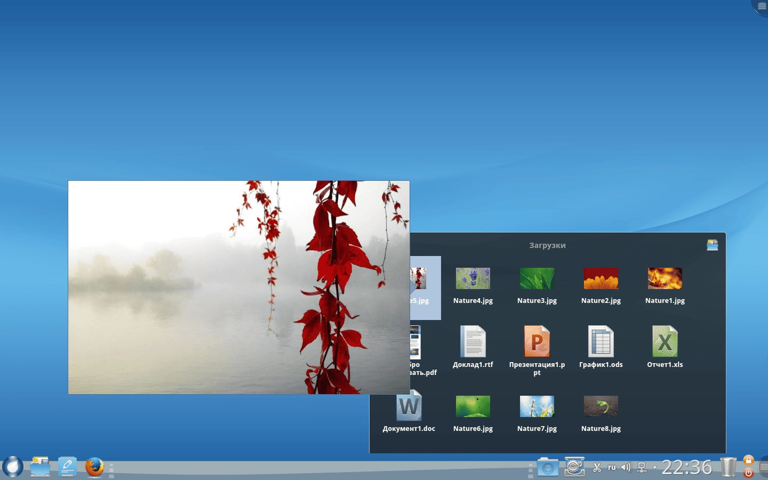Select the Nature7.jpg file
768x480 pixels.
536,414
